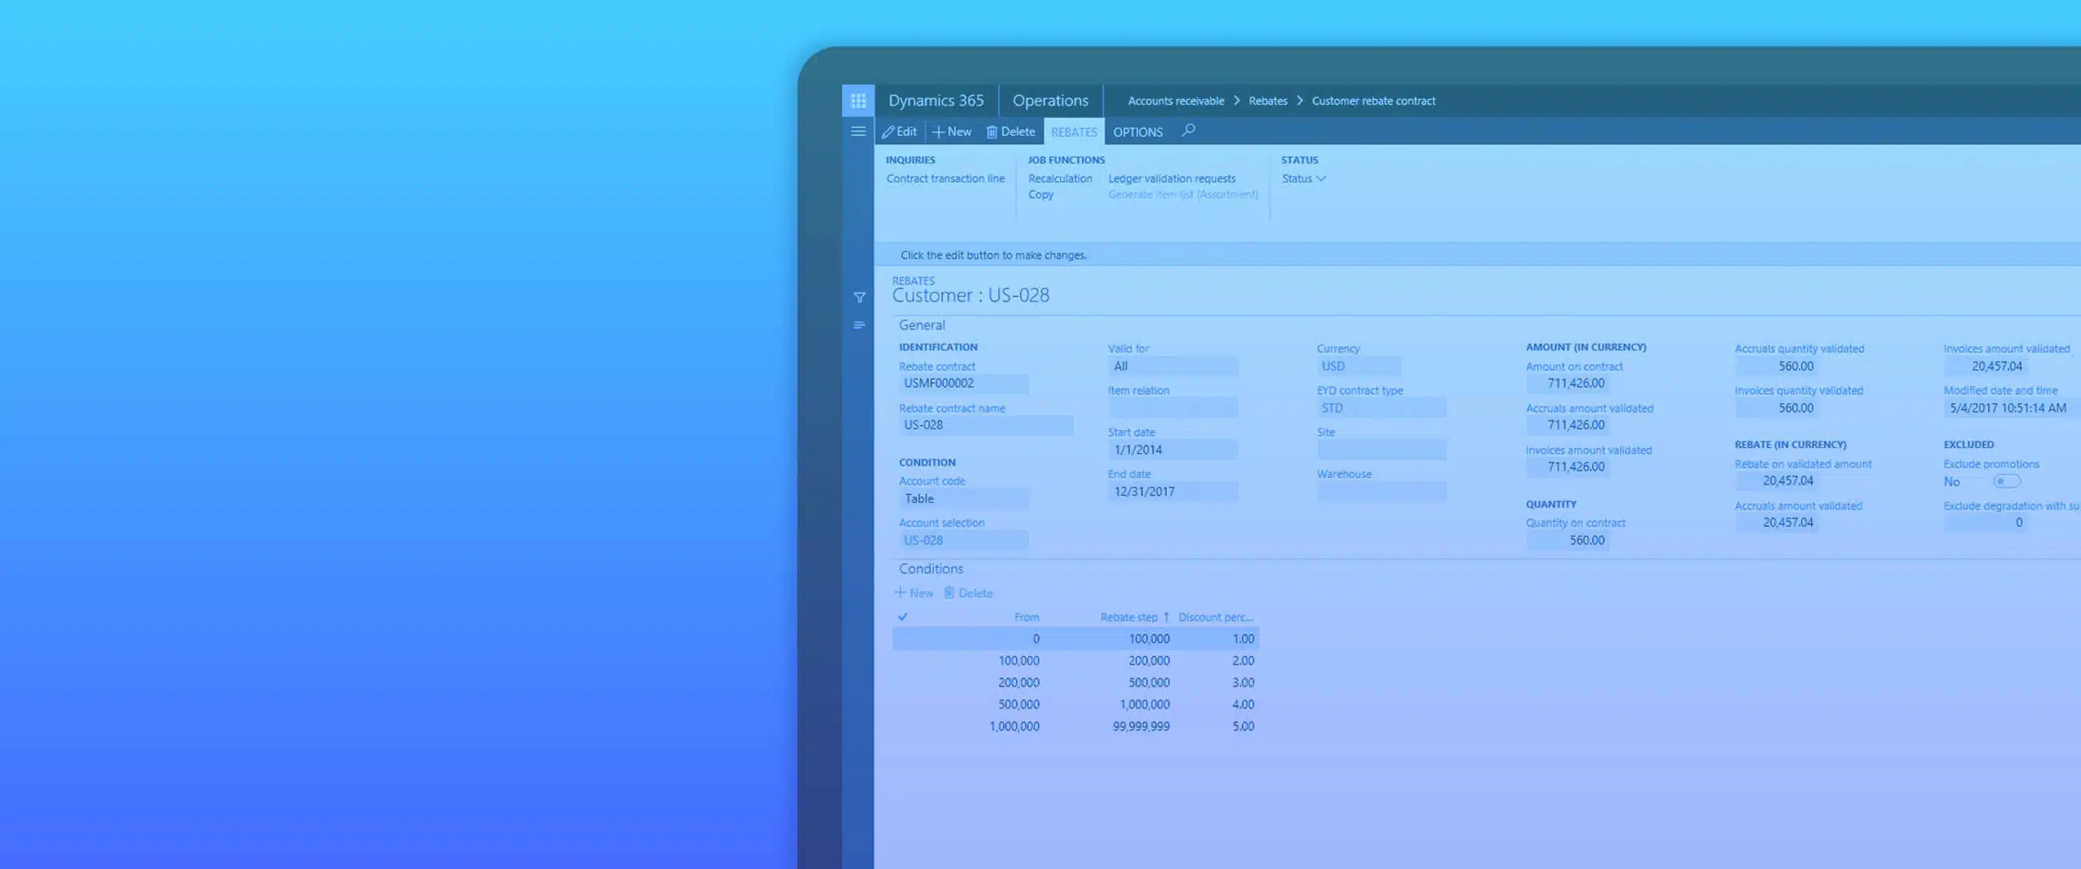Screen dimensions: 2081x869
Task: Collapse the Conditions section header
Action: 931,569
